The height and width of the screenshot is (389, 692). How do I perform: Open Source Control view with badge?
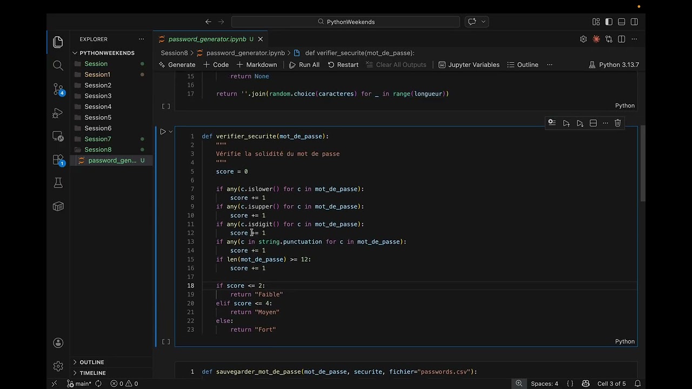pyautogui.click(x=58, y=89)
